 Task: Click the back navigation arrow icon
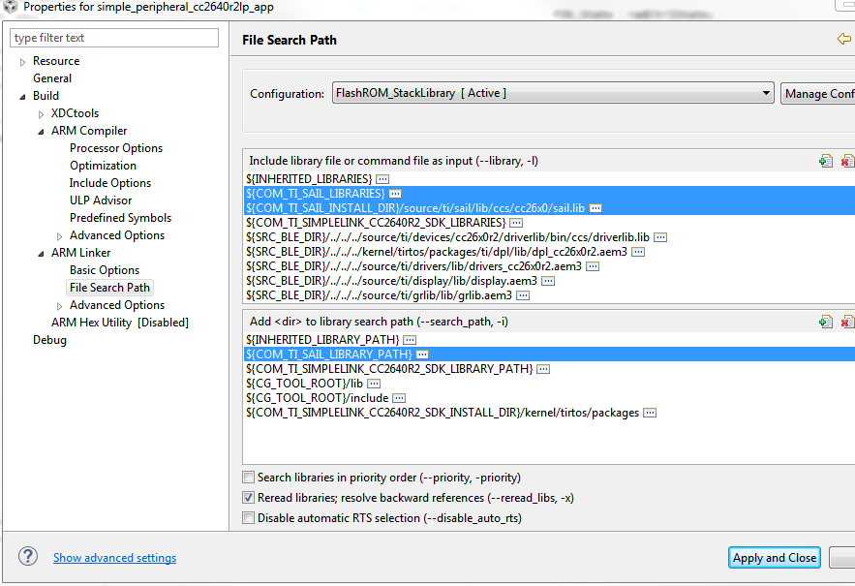point(843,39)
